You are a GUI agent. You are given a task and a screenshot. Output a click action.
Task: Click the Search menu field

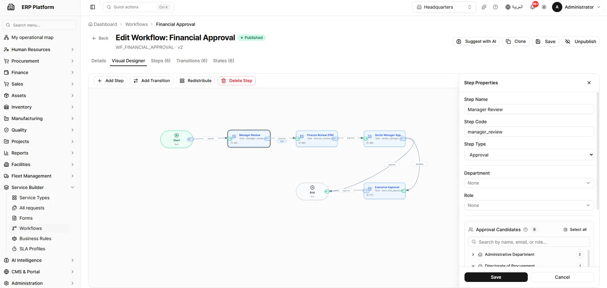click(x=39, y=25)
